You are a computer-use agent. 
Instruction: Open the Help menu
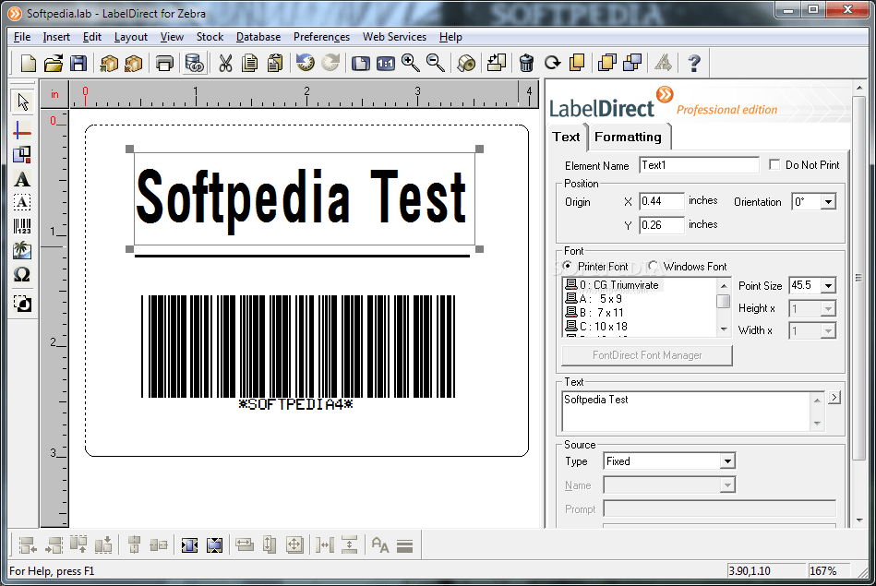[450, 37]
